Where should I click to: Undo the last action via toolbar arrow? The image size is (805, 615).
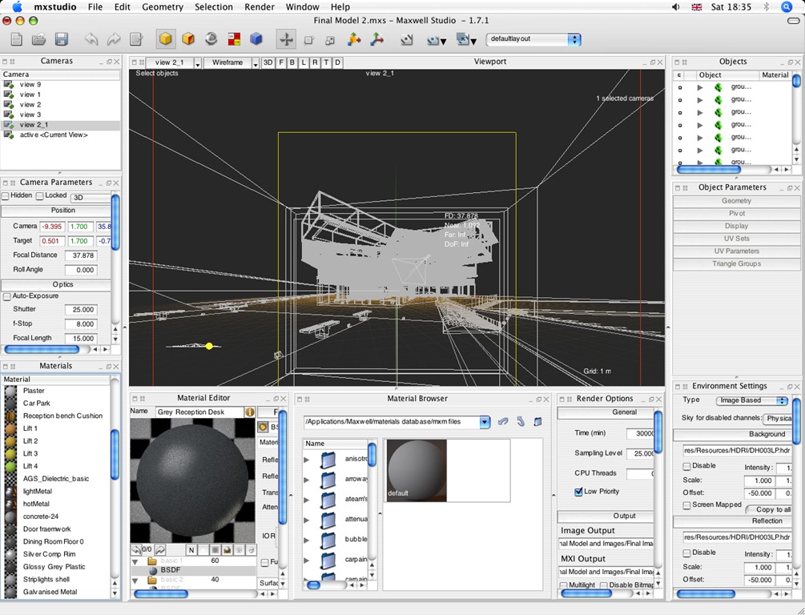pyautogui.click(x=91, y=39)
